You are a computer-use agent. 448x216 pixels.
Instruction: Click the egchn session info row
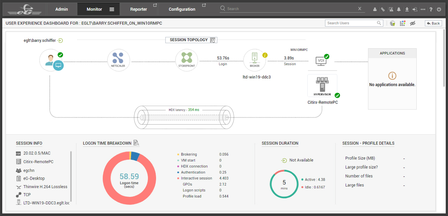[25, 170]
